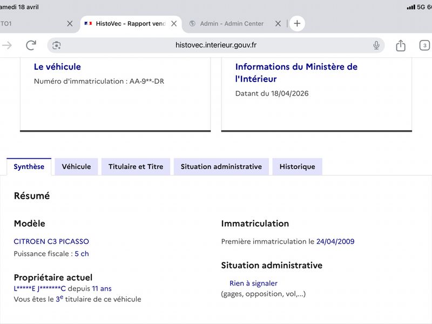432x324 pixels.
Task: Click the Immatriculation heading
Action: pos(255,224)
